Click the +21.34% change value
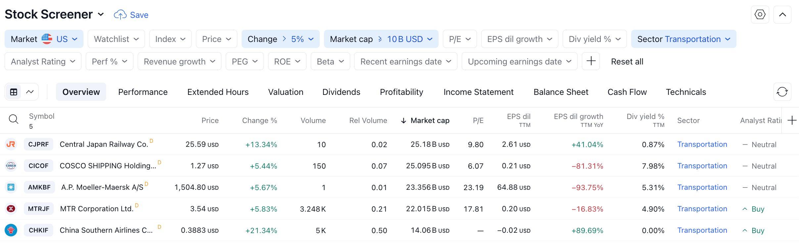Viewport: 799px width, 244px height. [x=261, y=230]
